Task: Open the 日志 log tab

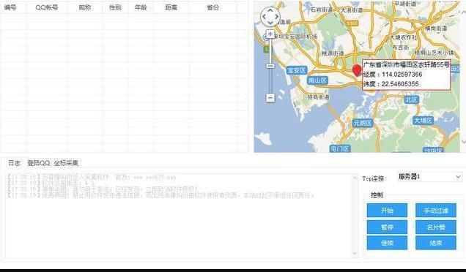Action: pyautogui.click(x=14, y=163)
